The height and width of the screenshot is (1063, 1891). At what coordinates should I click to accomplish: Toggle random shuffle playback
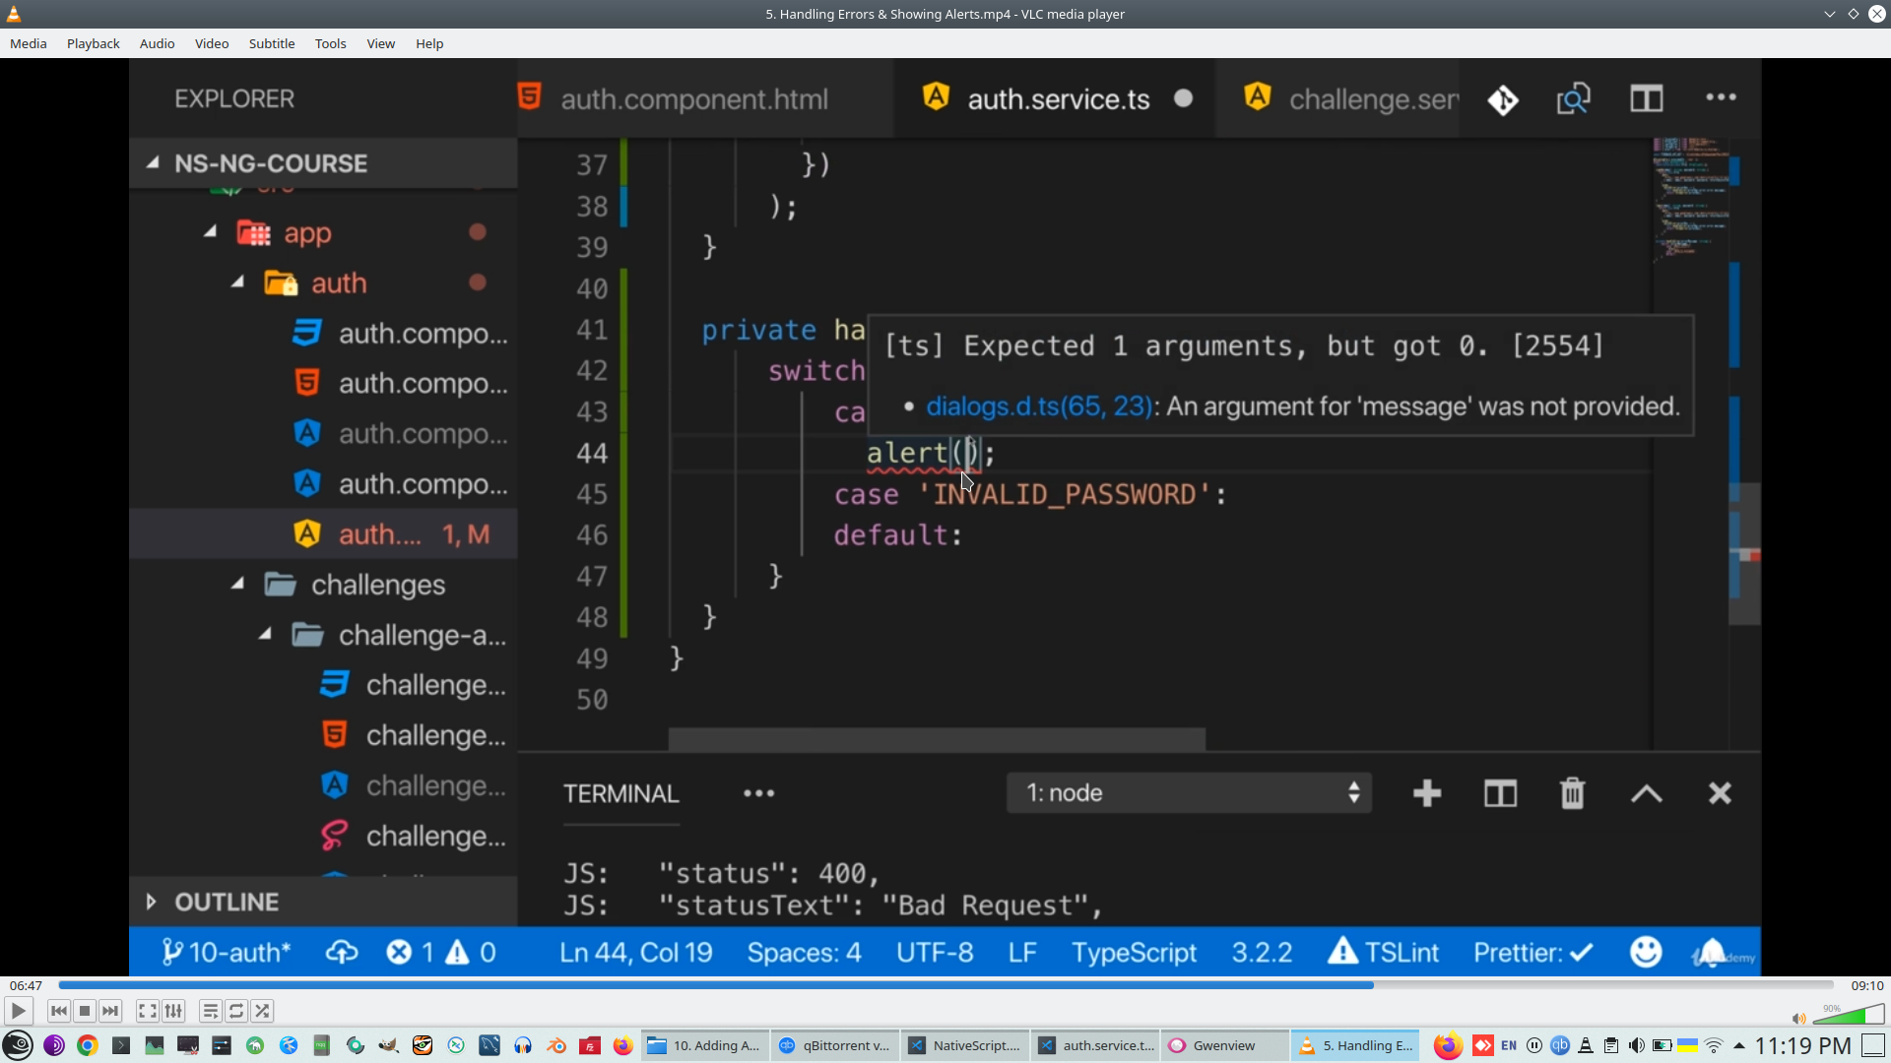(x=262, y=1011)
